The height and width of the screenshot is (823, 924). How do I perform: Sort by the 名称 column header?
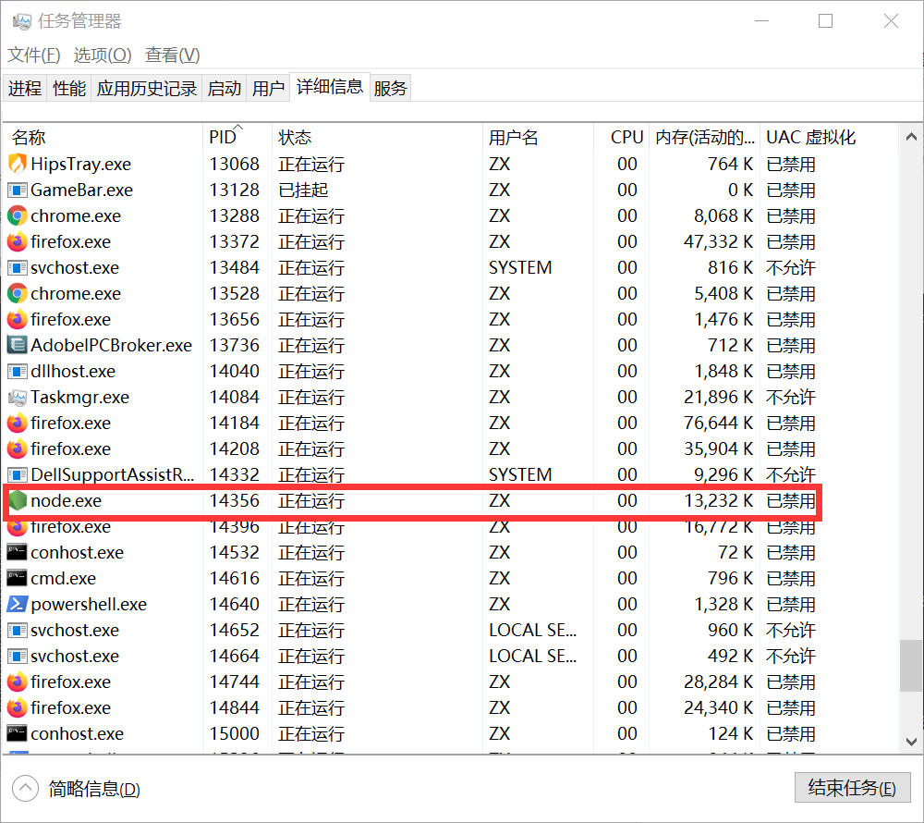103,138
